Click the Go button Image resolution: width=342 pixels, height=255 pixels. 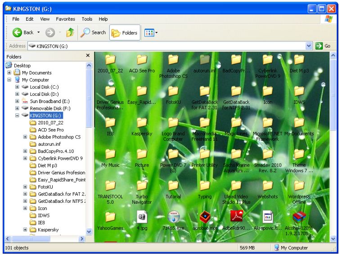(323, 46)
